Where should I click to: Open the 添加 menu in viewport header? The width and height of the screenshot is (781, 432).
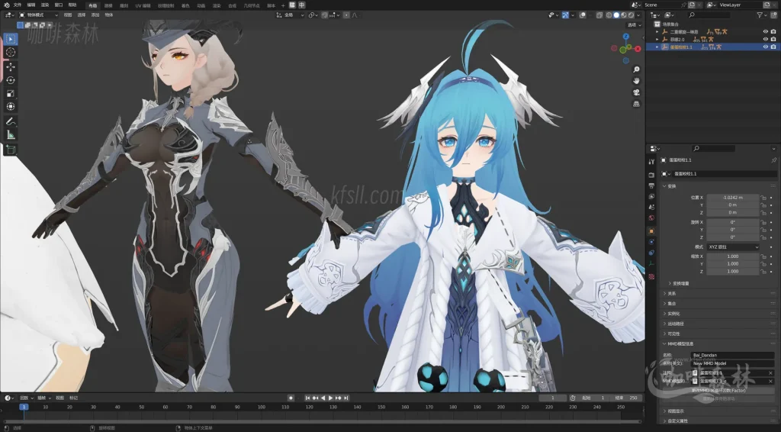point(95,15)
